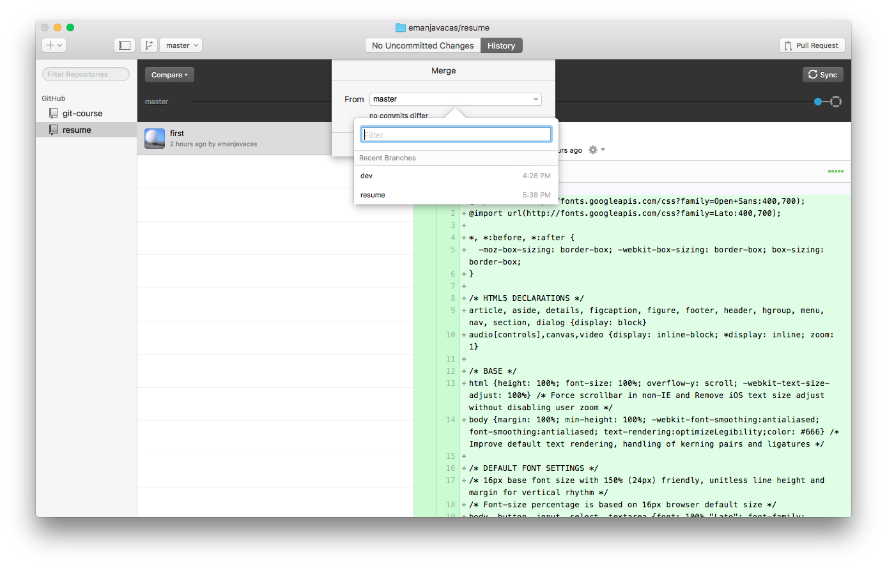887x568 pixels.
Task: Open the From branch combo box
Action: click(456, 99)
